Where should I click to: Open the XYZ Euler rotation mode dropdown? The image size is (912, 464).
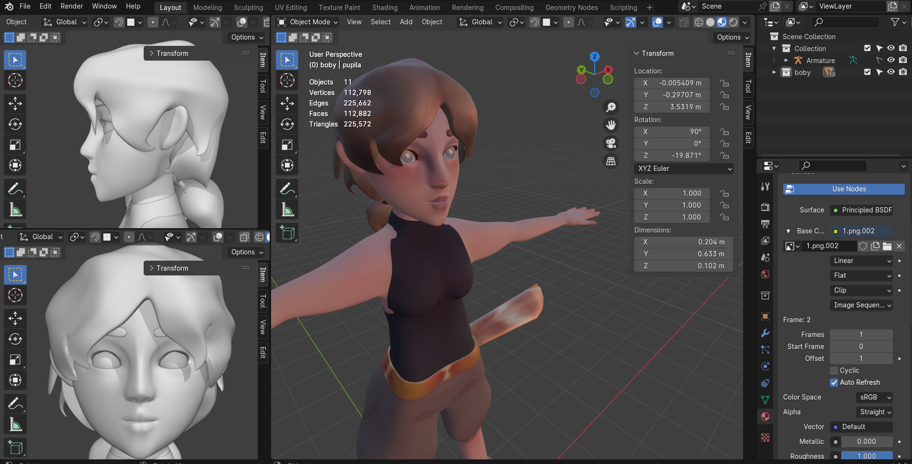[x=683, y=169]
